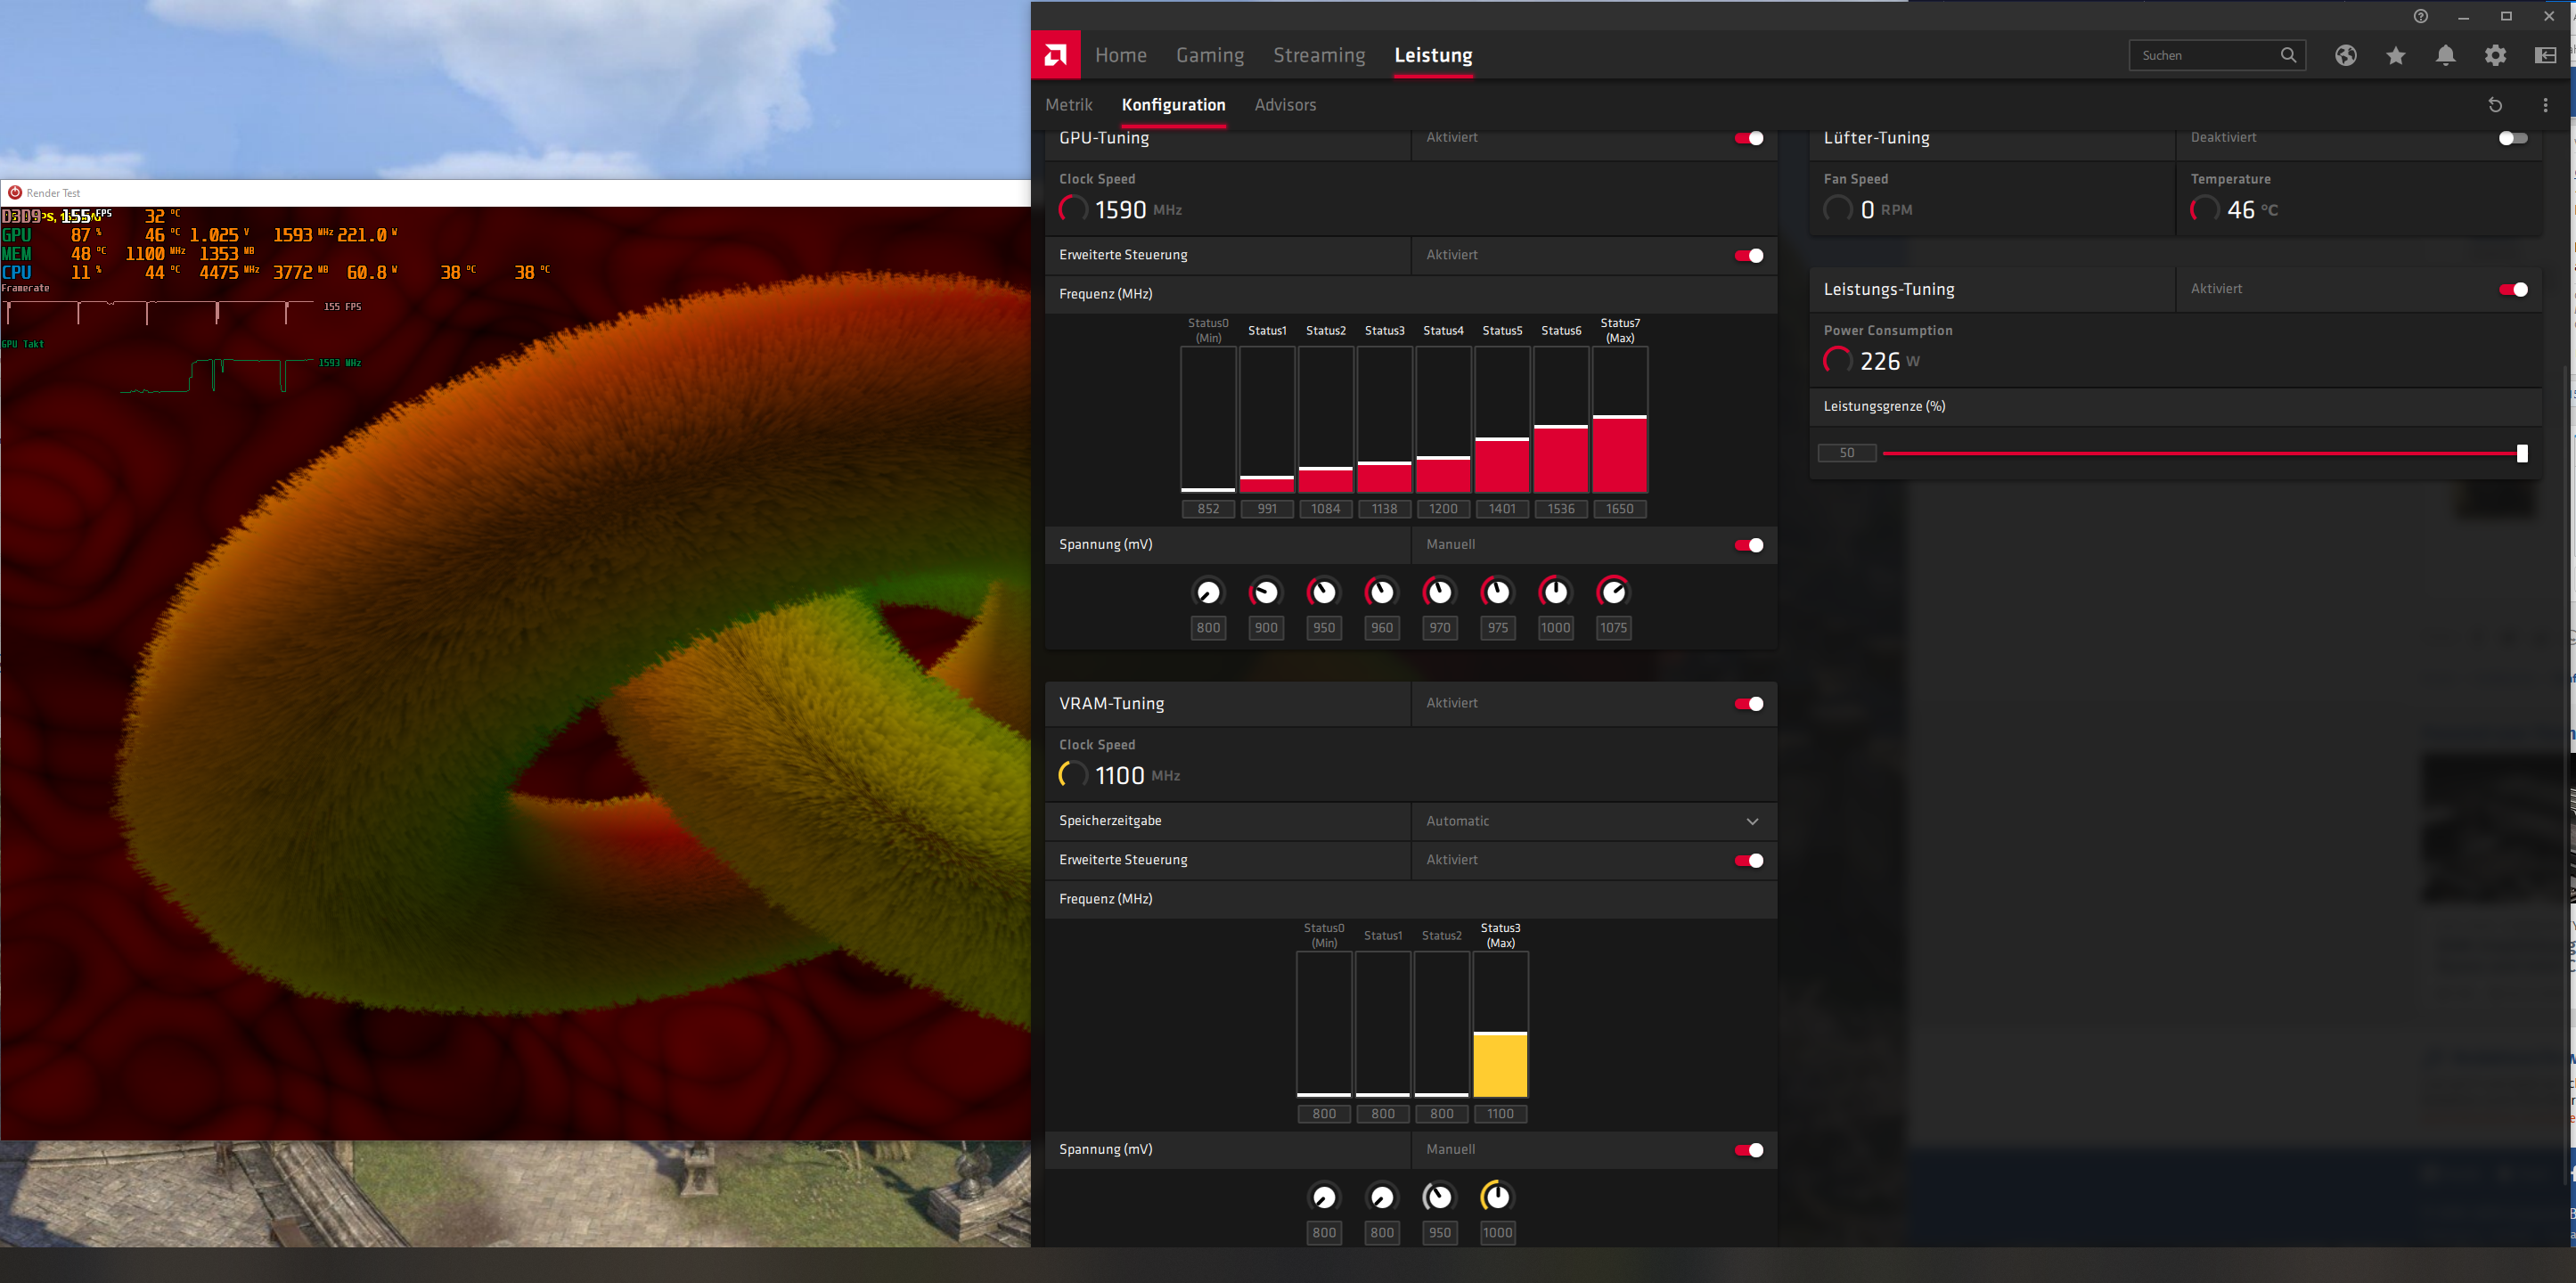Open the three-dot more options menu
Image resolution: width=2576 pixels, height=1283 pixels.
tap(2545, 105)
